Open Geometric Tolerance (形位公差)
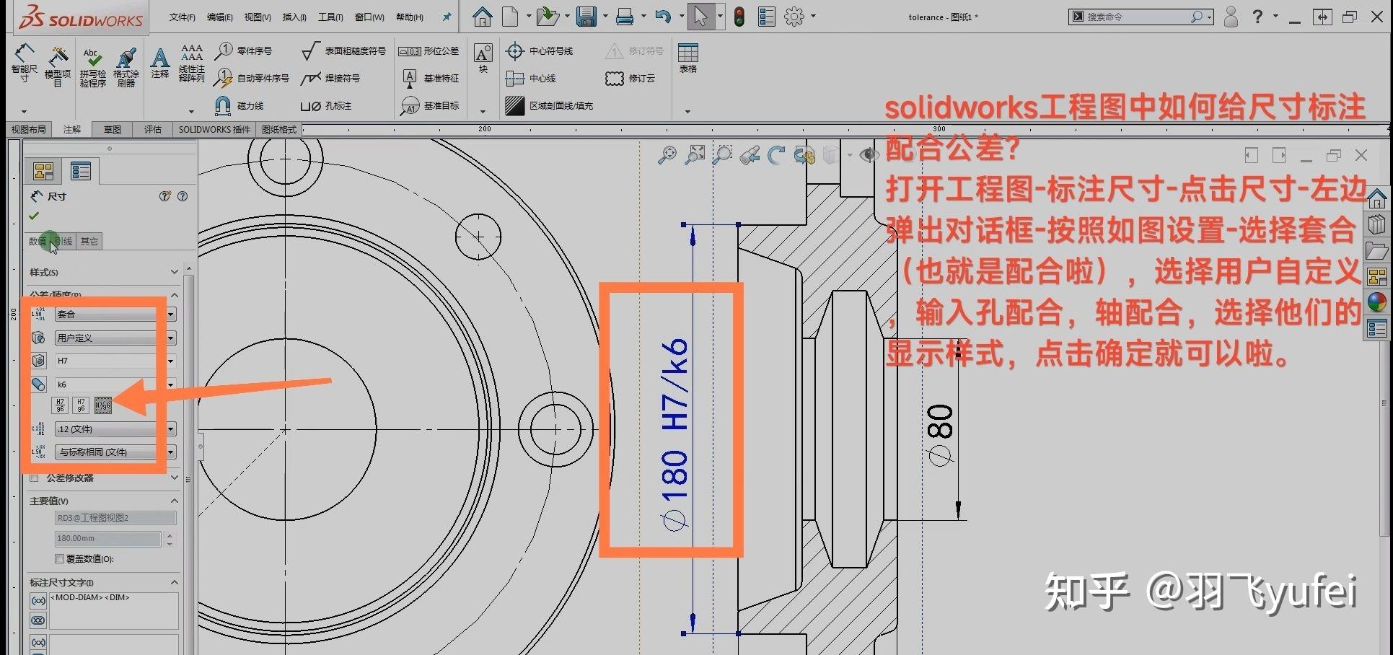This screenshot has width=1393, height=655. (429, 50)
